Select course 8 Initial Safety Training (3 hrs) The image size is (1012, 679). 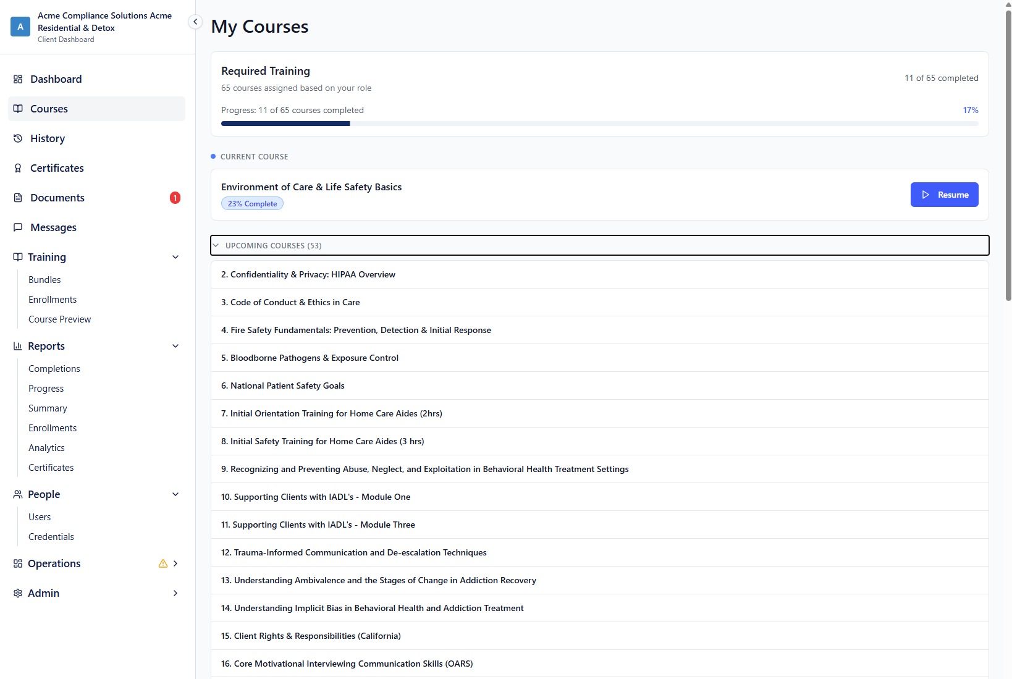[599, 441]
